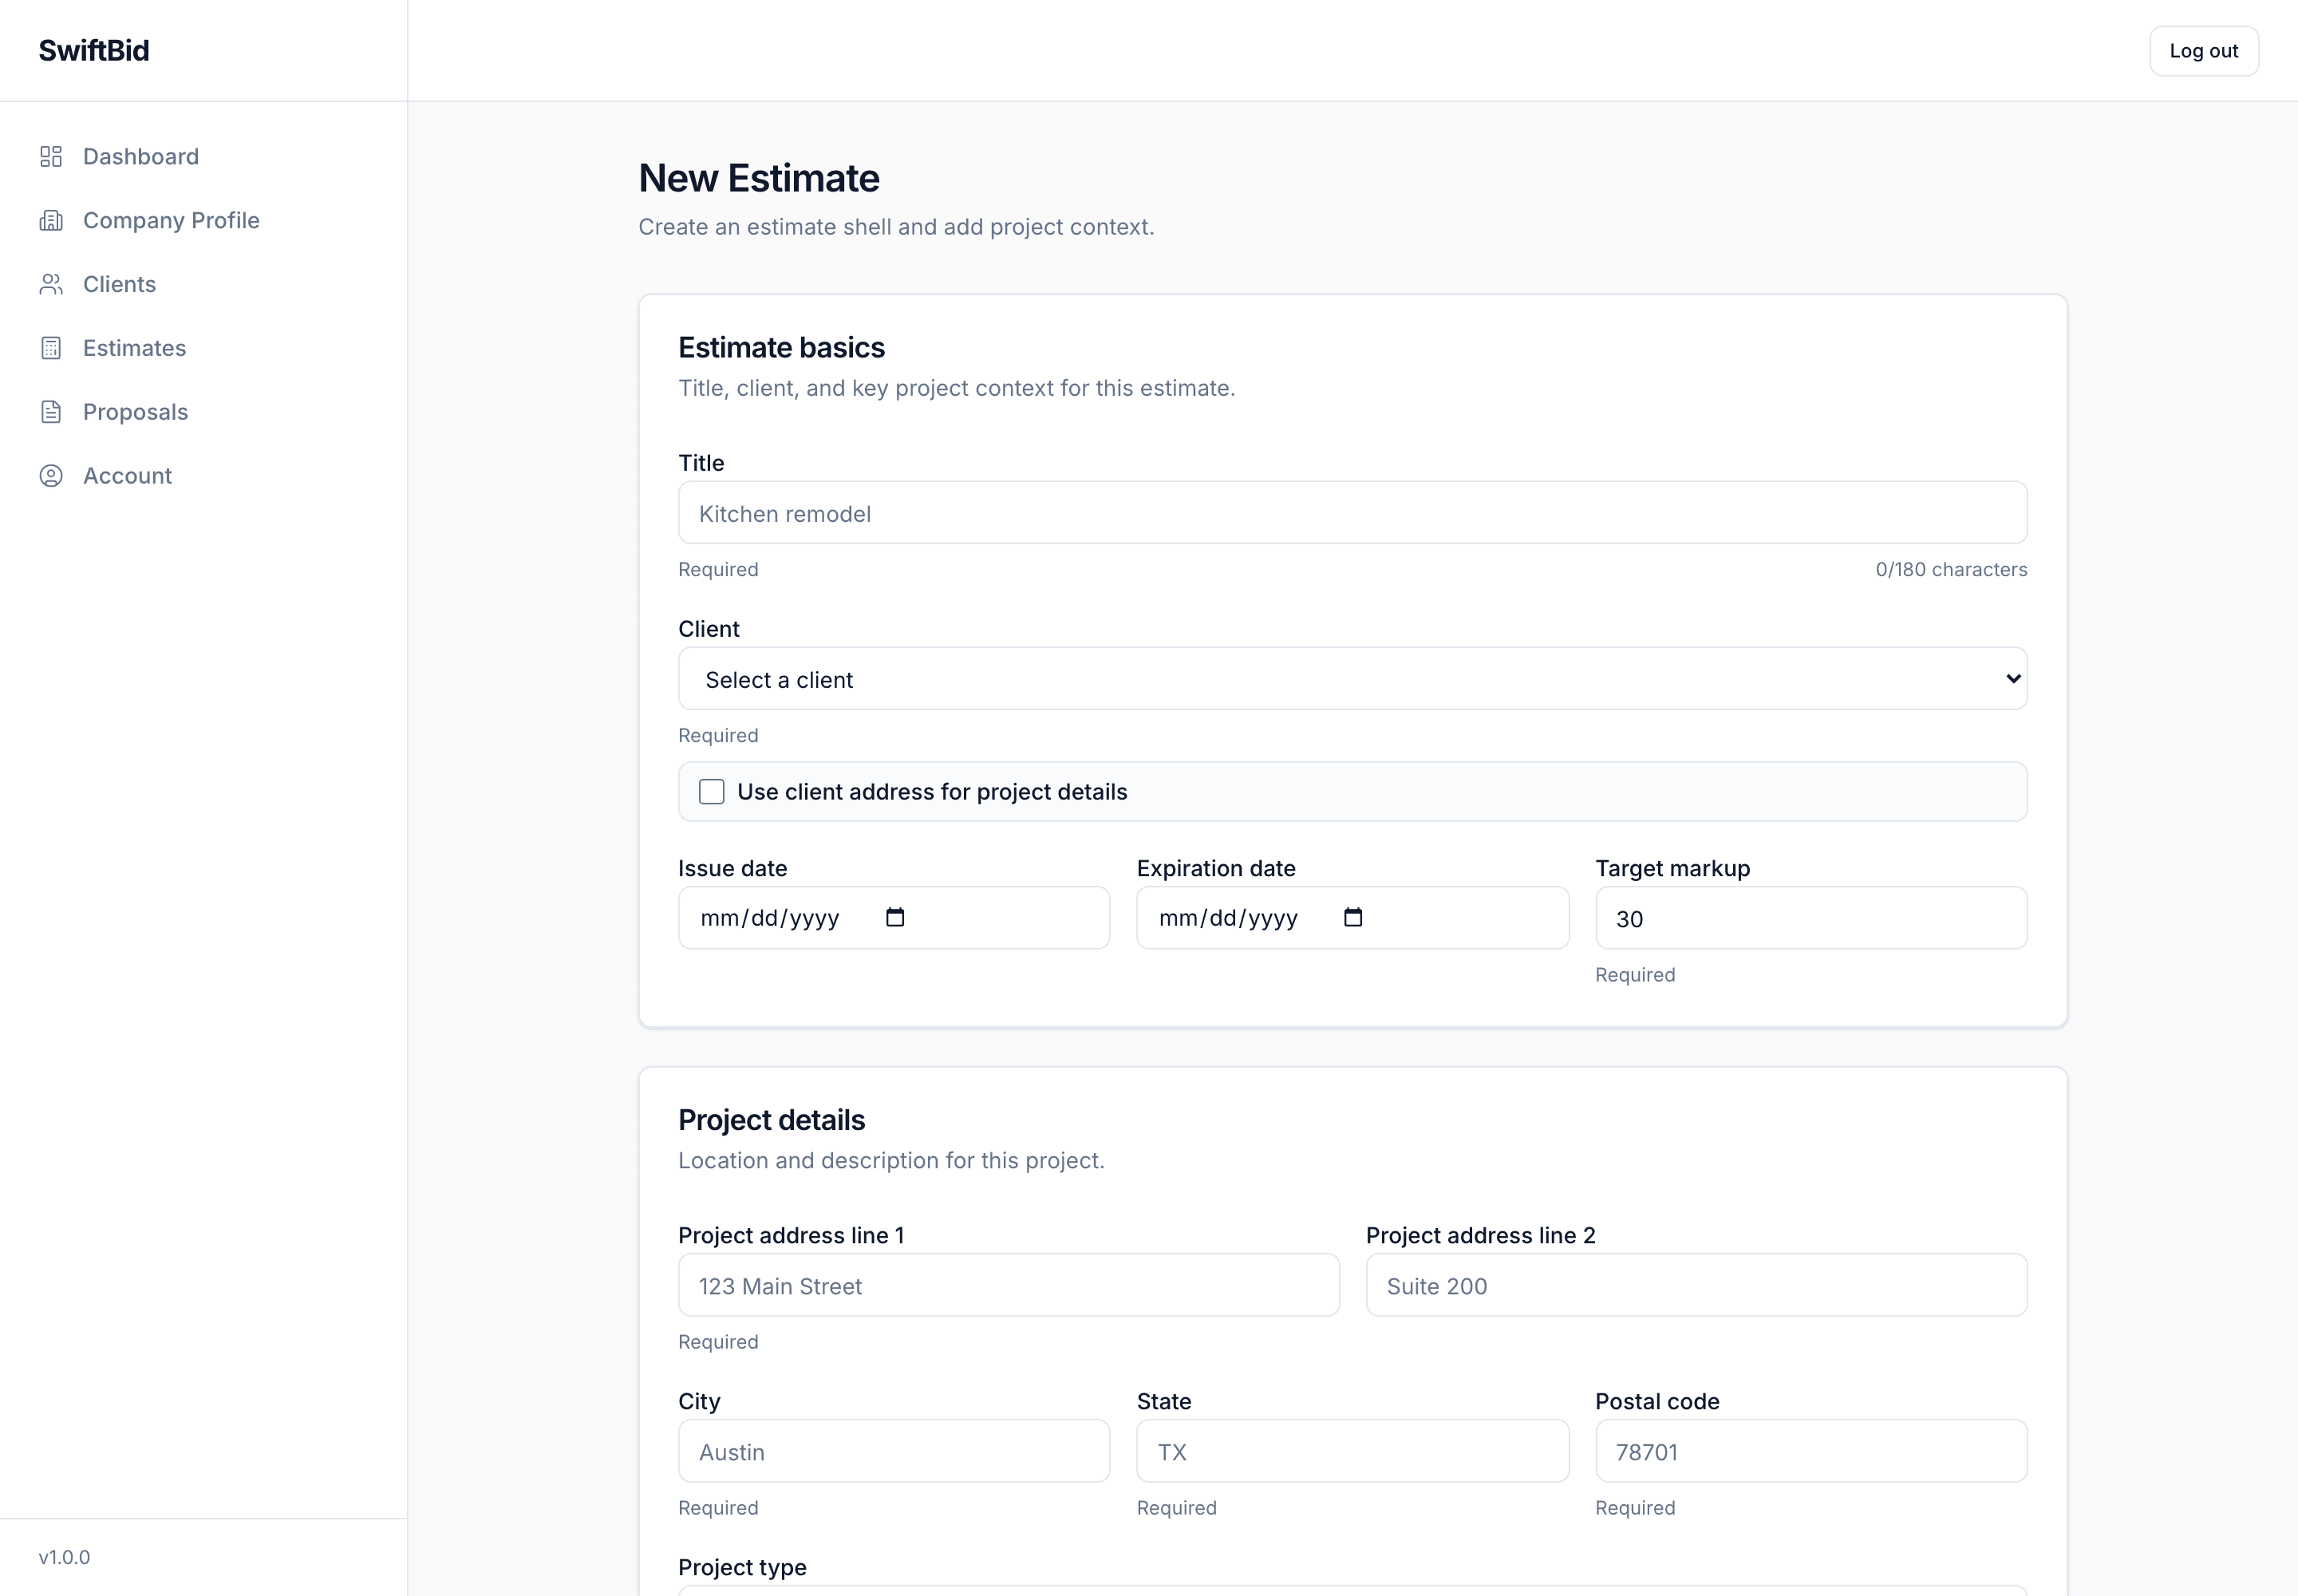Click the Estimate basics heading

click(x=781, y=347)
